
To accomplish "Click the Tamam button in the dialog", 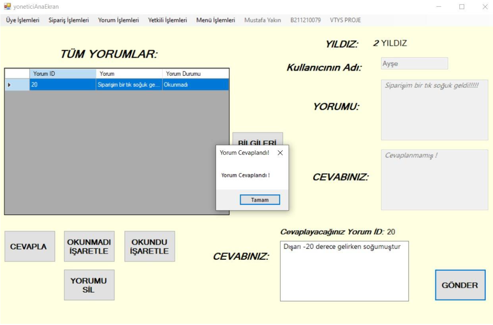I will (x=260, y=200).
